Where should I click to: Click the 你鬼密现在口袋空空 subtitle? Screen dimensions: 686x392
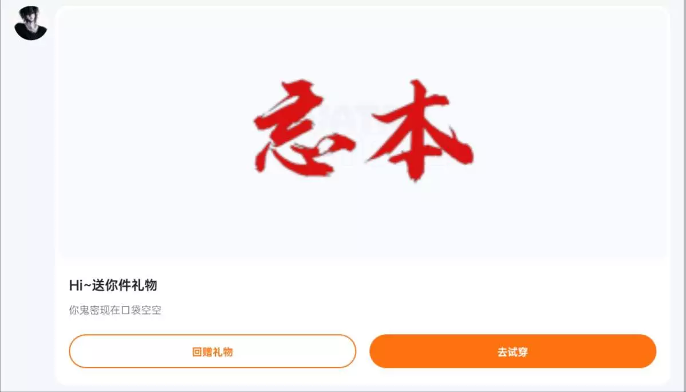115,311
